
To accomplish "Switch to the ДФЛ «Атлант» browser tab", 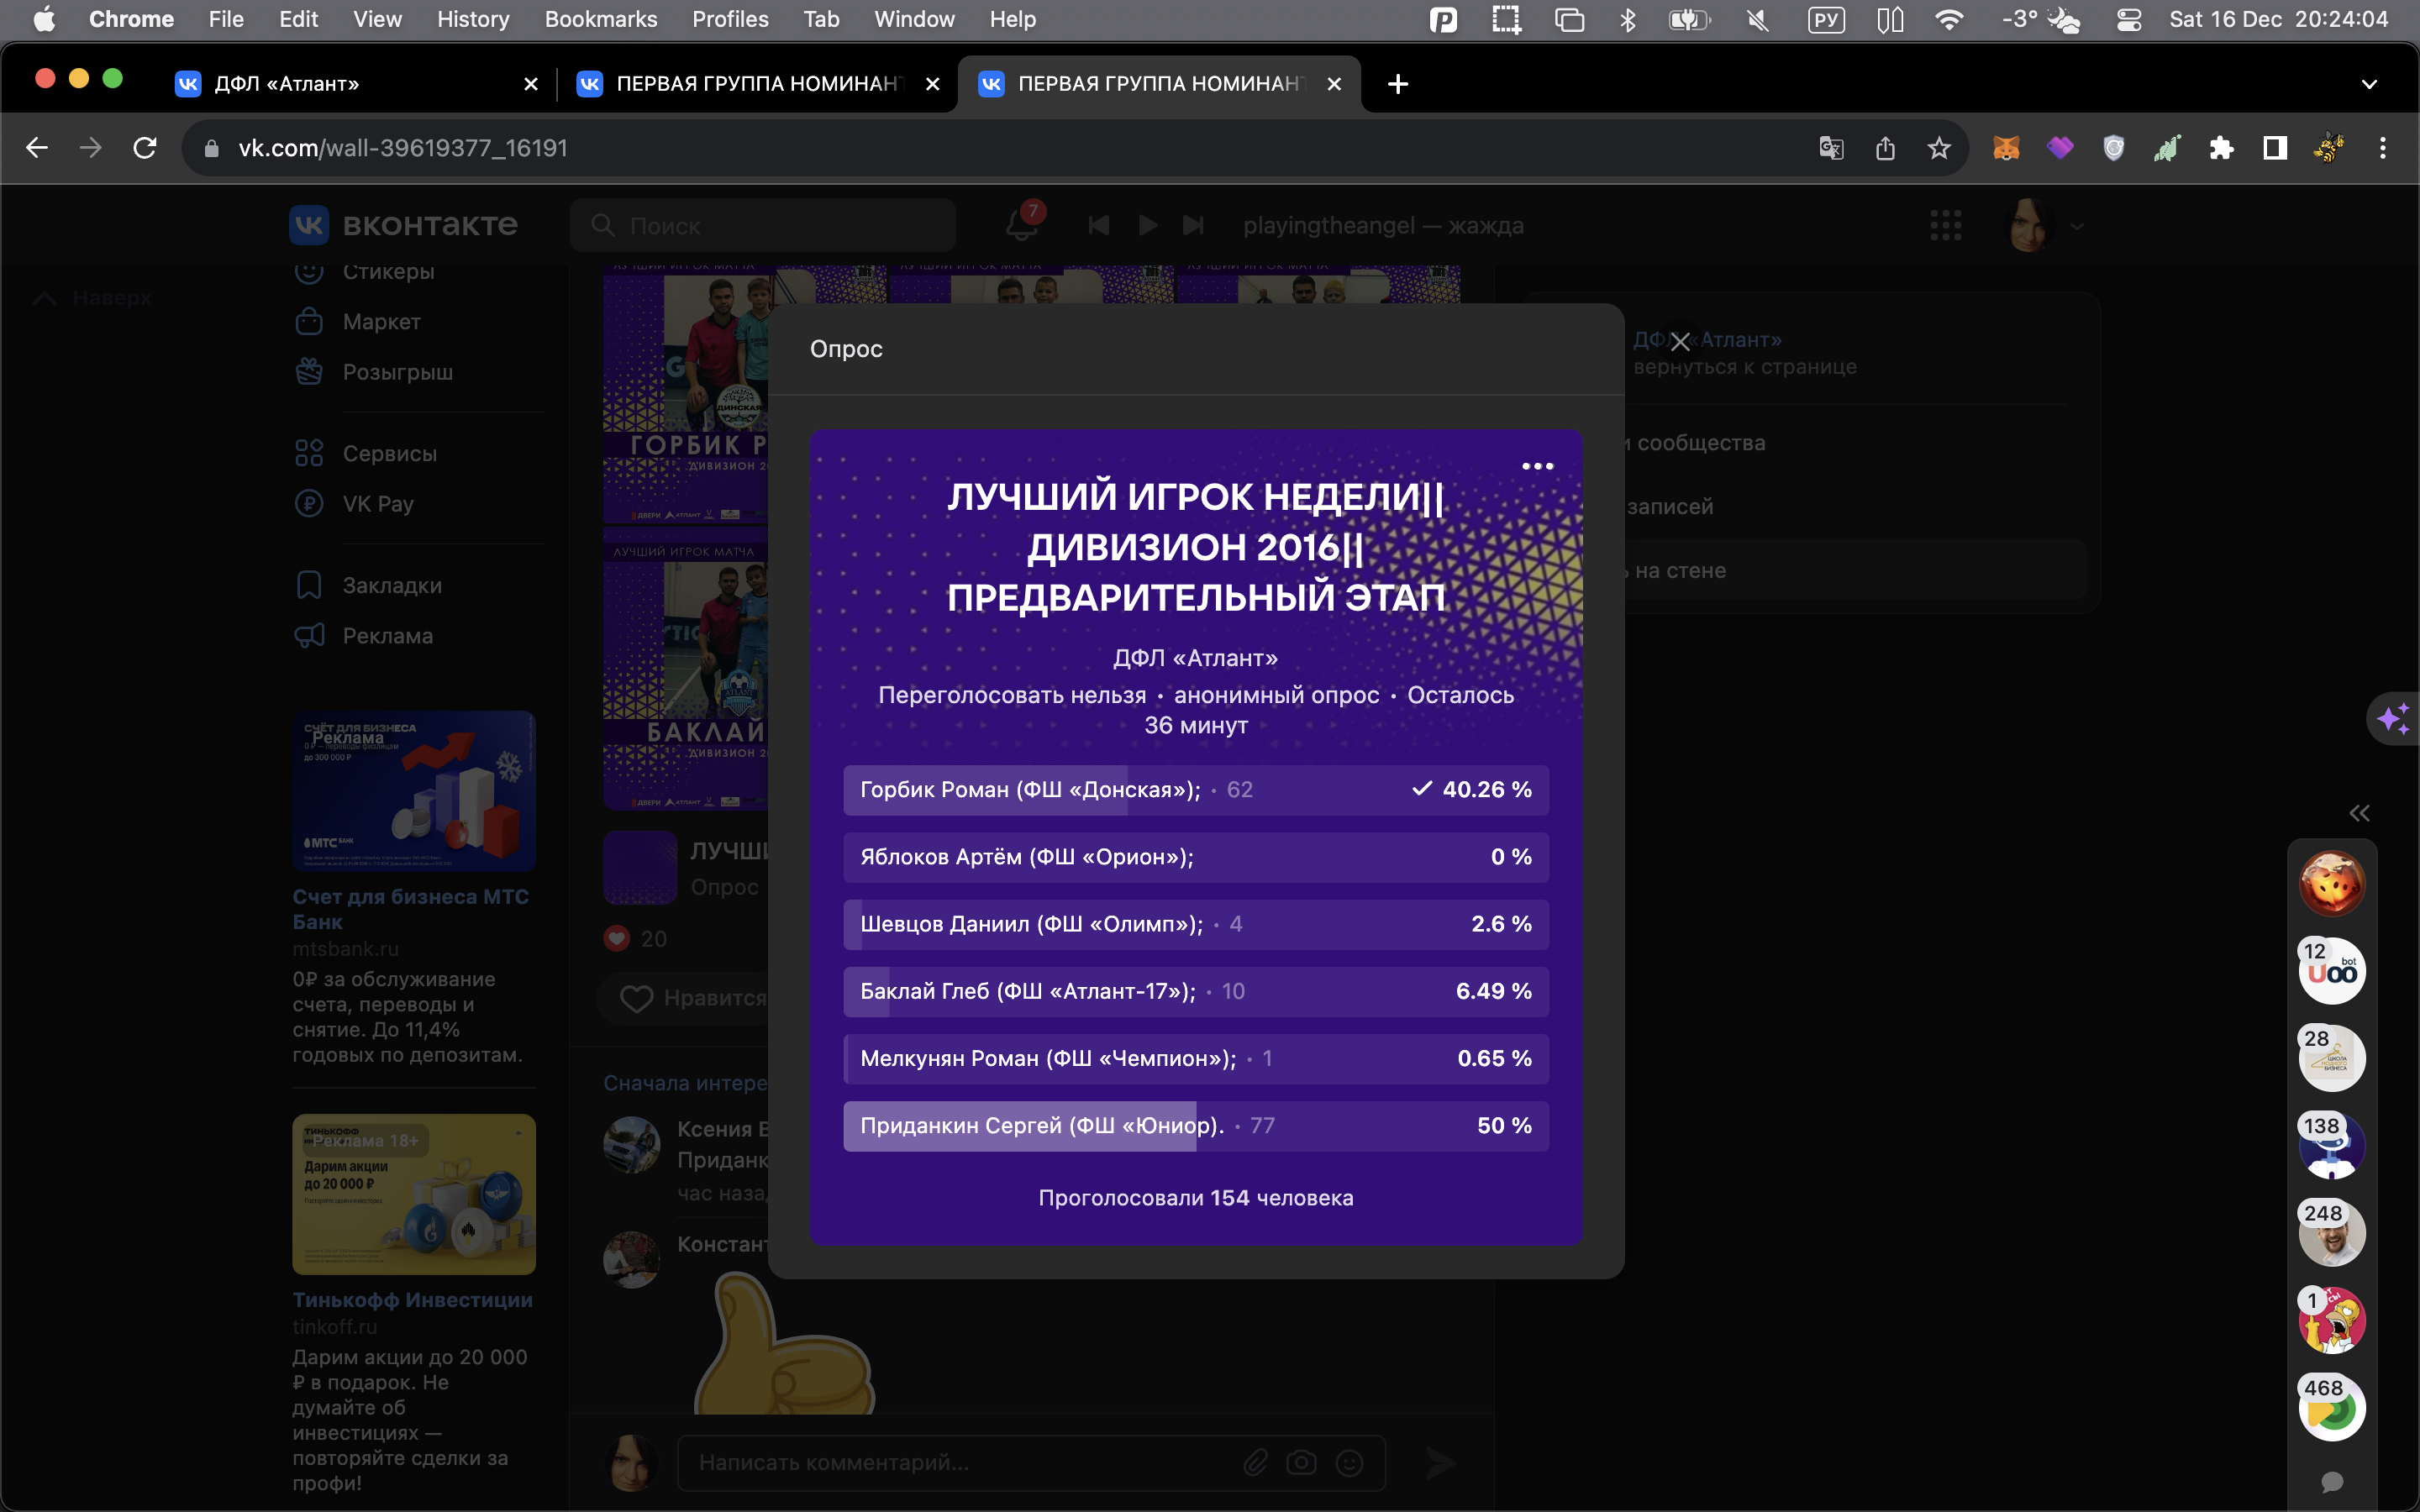I will [356, 84].
